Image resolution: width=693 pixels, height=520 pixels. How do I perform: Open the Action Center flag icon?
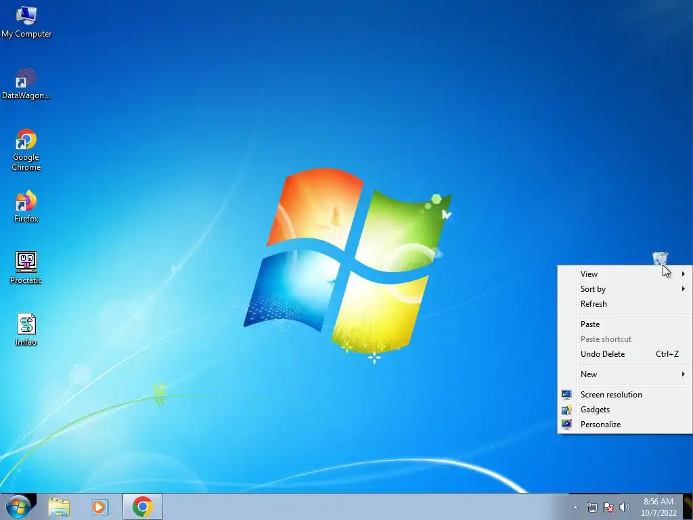(x=608, y=507)
